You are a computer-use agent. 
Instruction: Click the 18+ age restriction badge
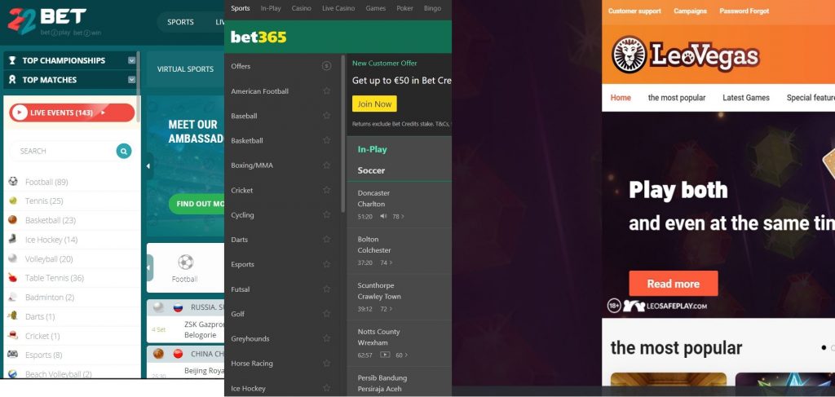pyautogui.click(x=614, y=306)
